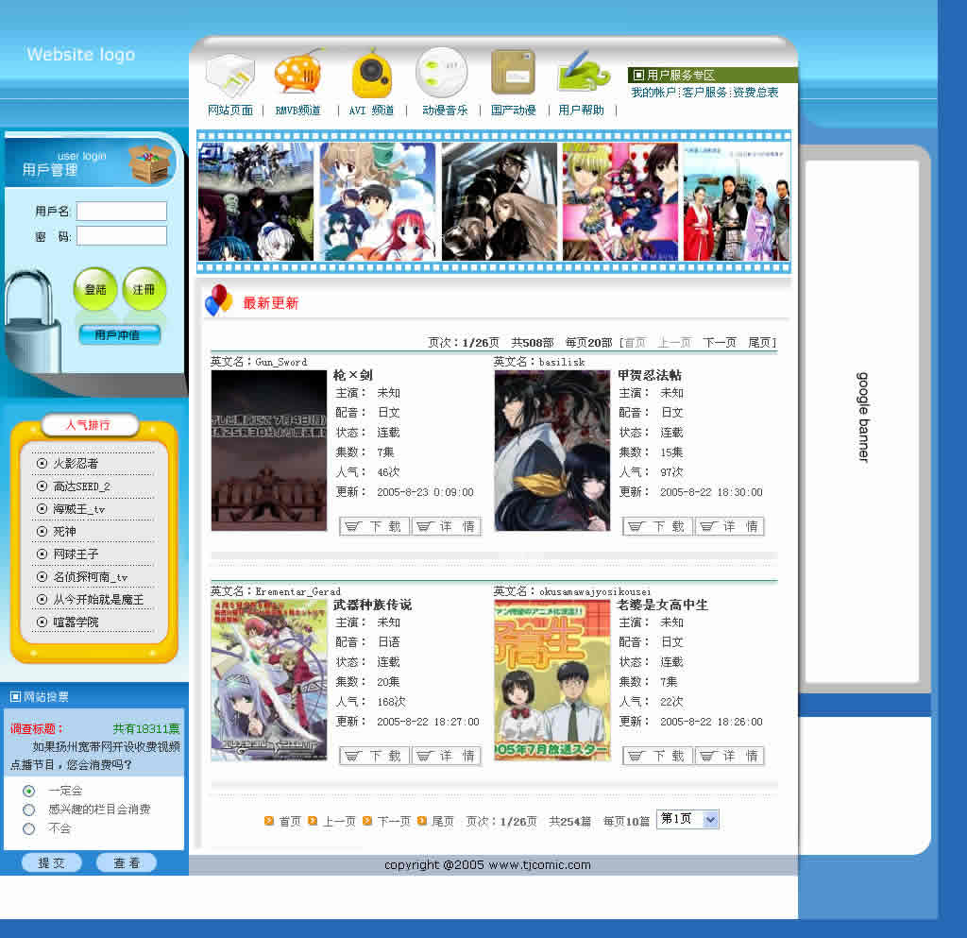
Task: Open the 第1页 page dropdown
Action: [x=687, y=819]
